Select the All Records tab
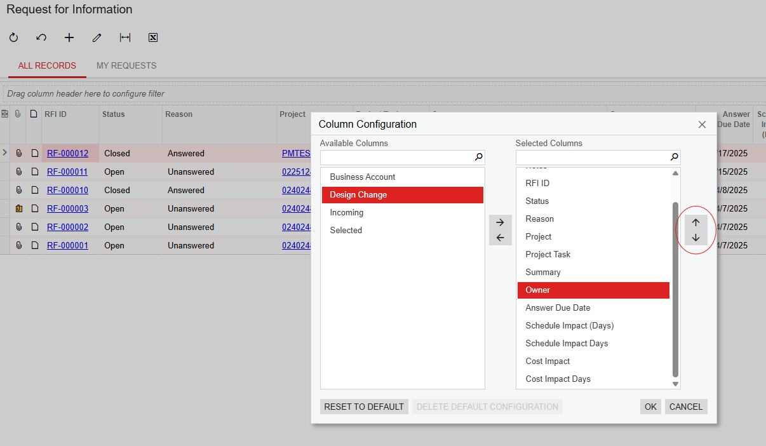Screen dimensions: 766x446 click(47, 65)
